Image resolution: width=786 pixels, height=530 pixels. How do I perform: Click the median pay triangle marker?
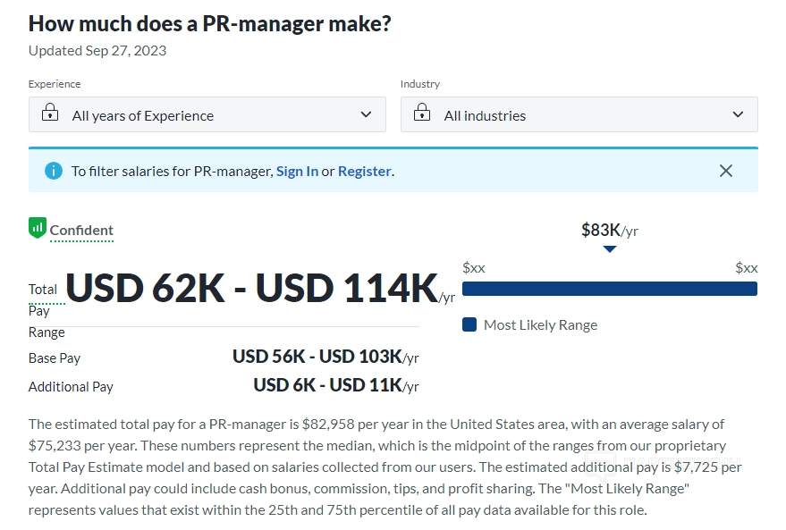pos(610,249)
